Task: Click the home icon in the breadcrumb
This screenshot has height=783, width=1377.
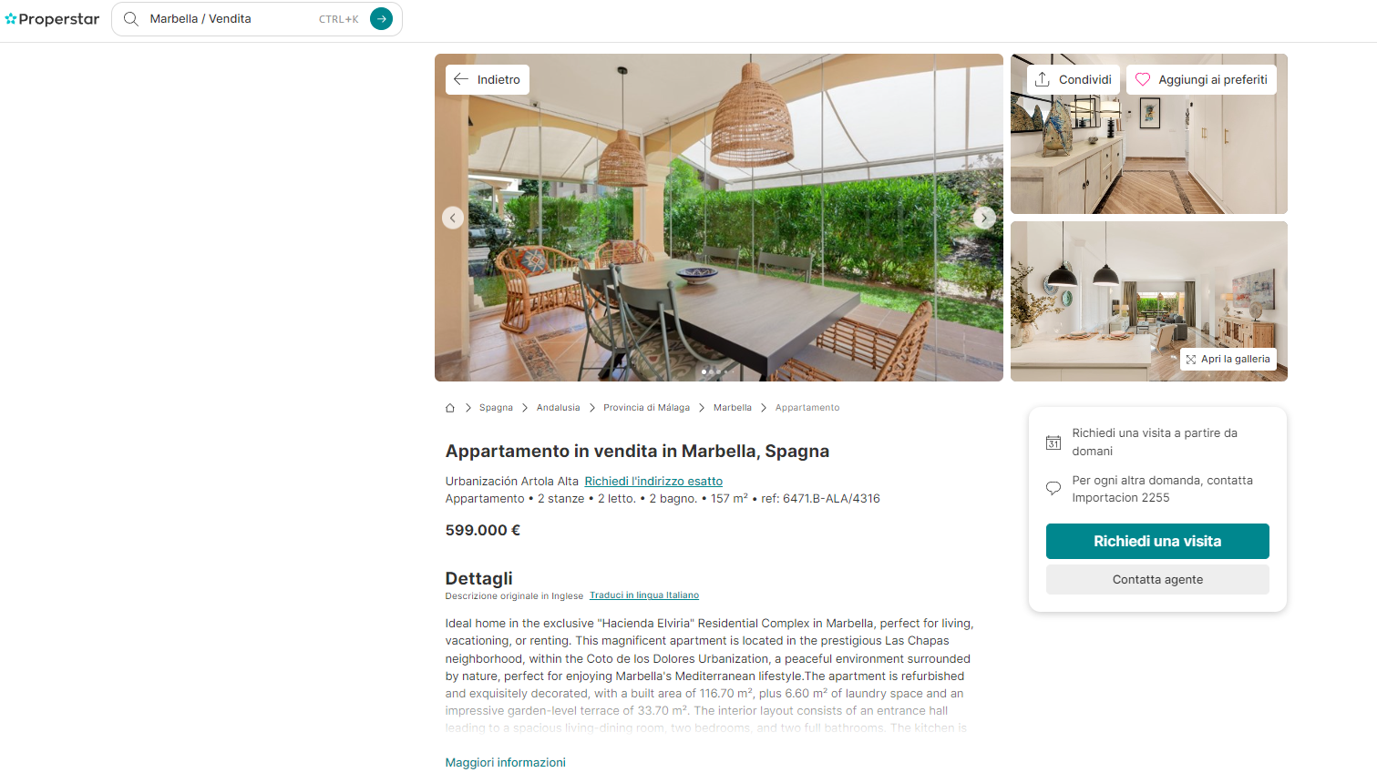Action: tap(450, 408)
